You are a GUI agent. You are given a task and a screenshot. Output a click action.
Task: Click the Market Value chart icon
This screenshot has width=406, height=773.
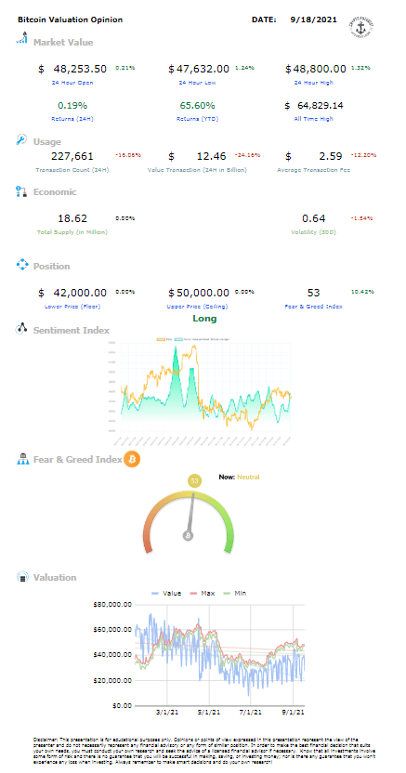point(21,39)
